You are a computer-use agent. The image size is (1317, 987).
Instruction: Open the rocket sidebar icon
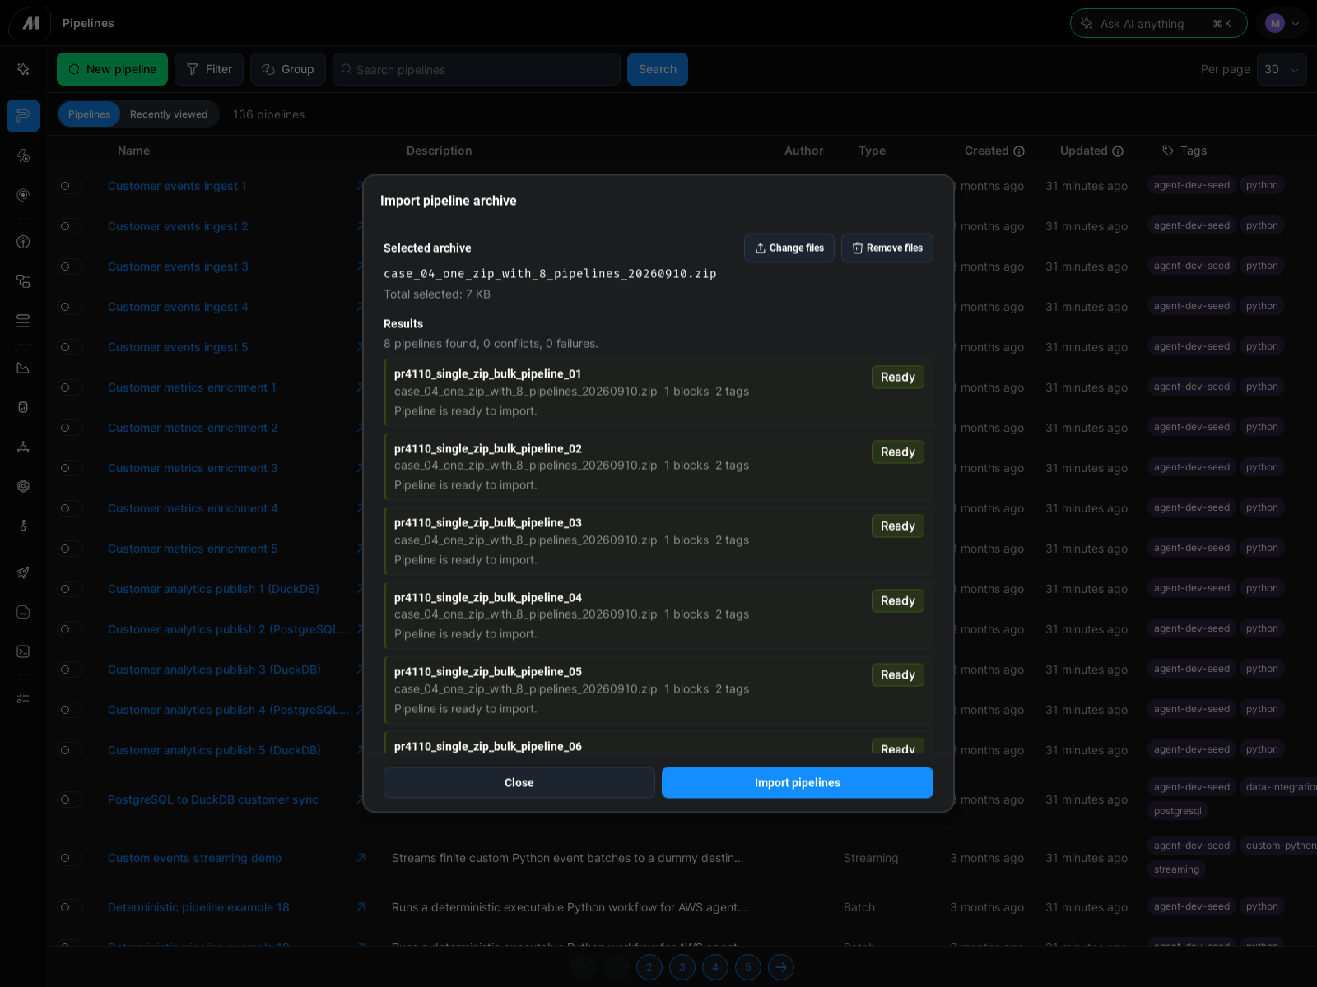click(23, 572)
